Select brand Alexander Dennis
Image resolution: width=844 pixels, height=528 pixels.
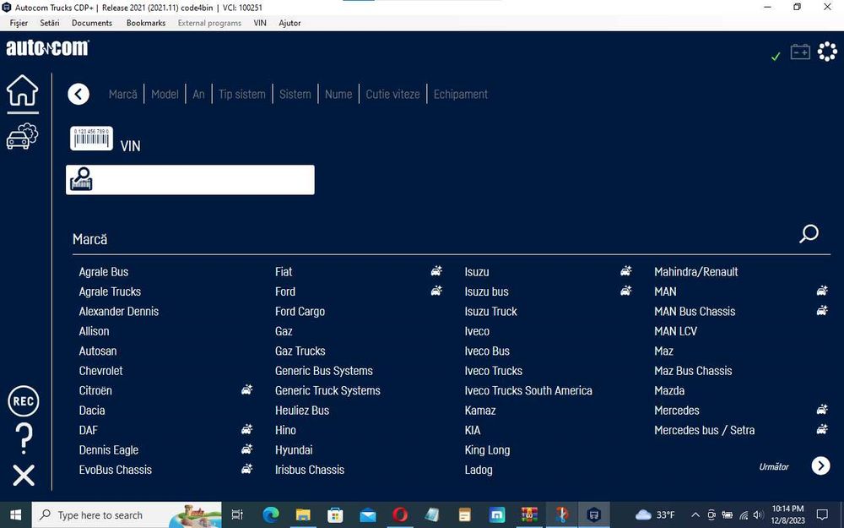pos(119,312)
